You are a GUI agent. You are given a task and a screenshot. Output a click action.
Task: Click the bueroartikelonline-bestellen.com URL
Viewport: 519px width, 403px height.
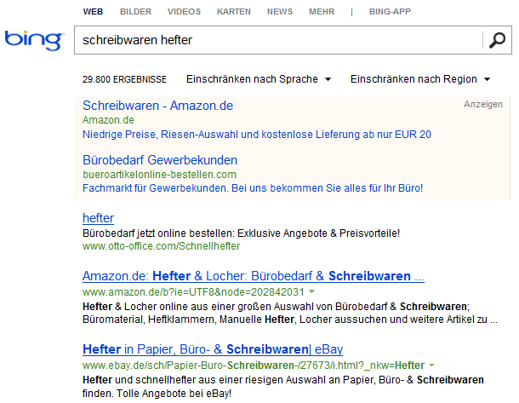[x=160, y=175]
